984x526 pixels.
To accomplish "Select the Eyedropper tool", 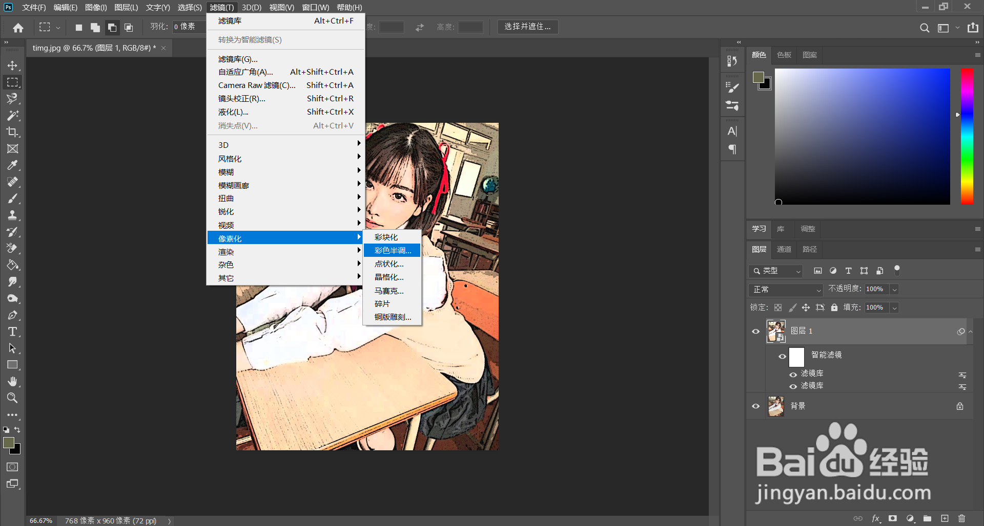I will [x=12, y=165].
